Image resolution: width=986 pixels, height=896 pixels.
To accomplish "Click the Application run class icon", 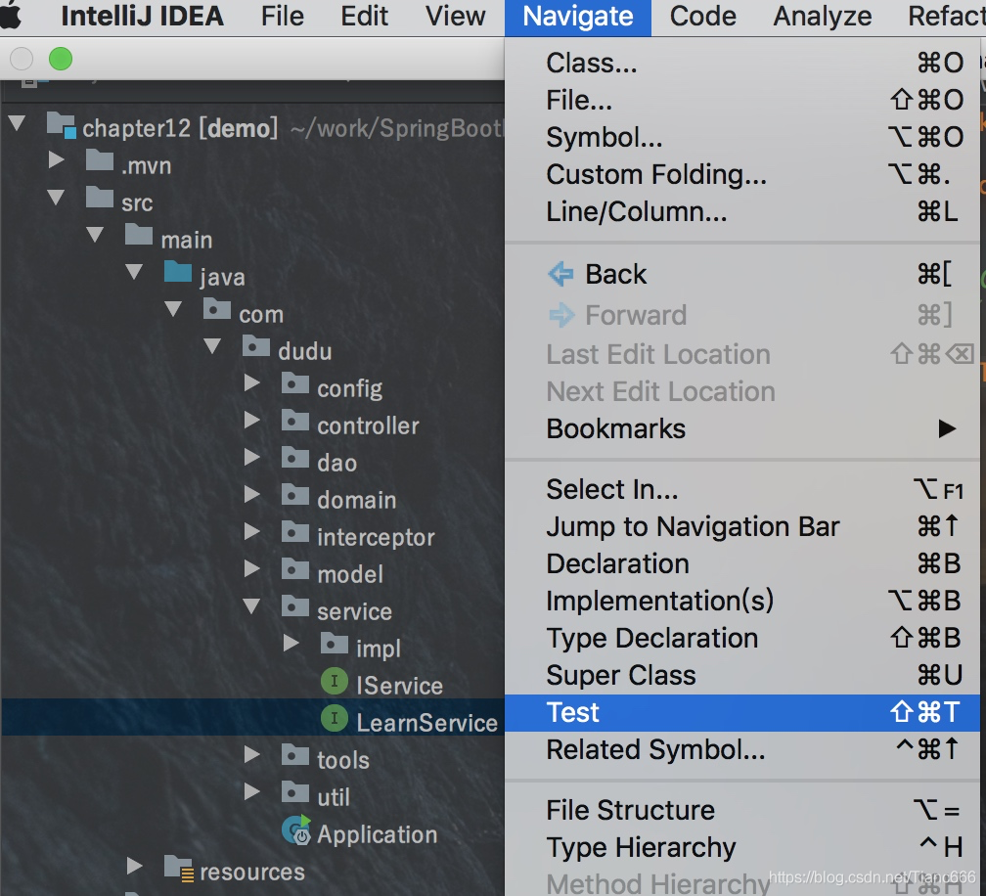I will [295, 831].
